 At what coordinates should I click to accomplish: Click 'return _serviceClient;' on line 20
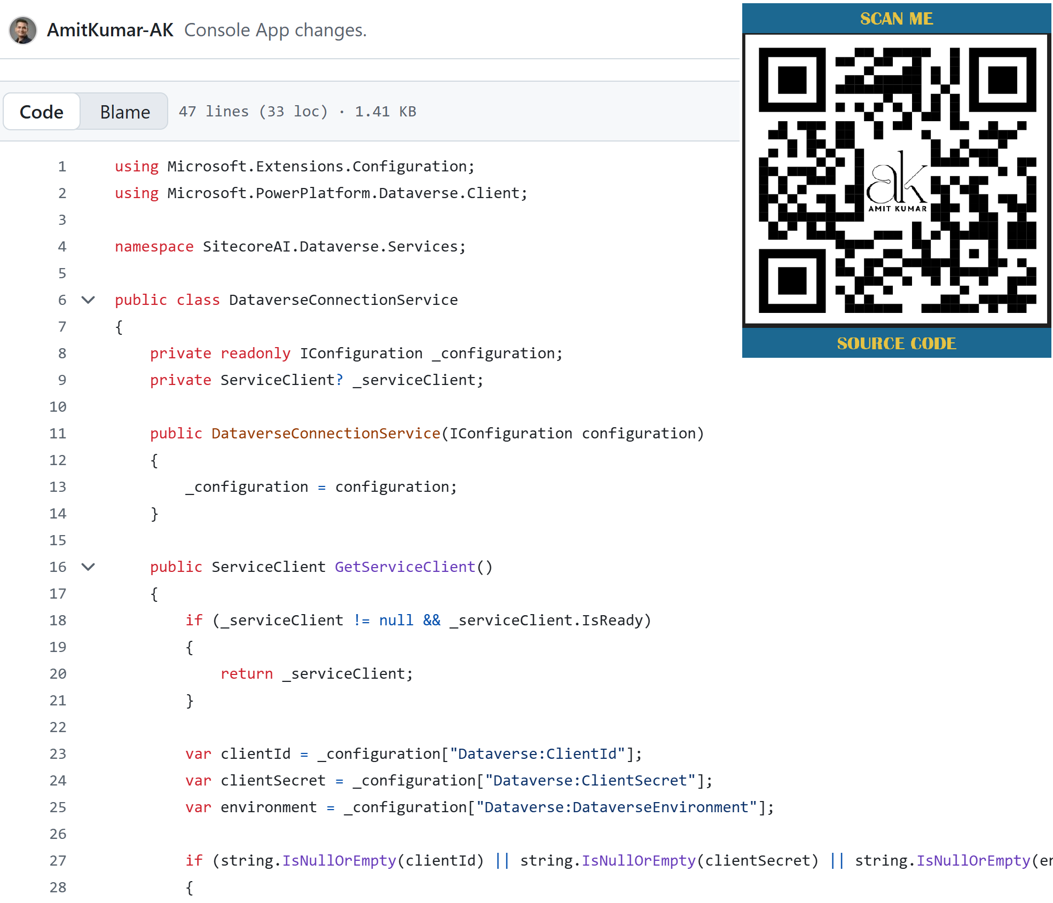click(317, 674)
